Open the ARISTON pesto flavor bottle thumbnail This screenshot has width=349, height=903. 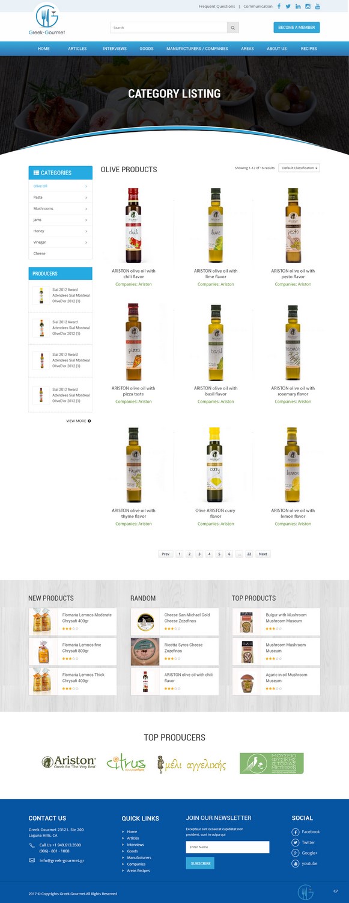[293, 225]
